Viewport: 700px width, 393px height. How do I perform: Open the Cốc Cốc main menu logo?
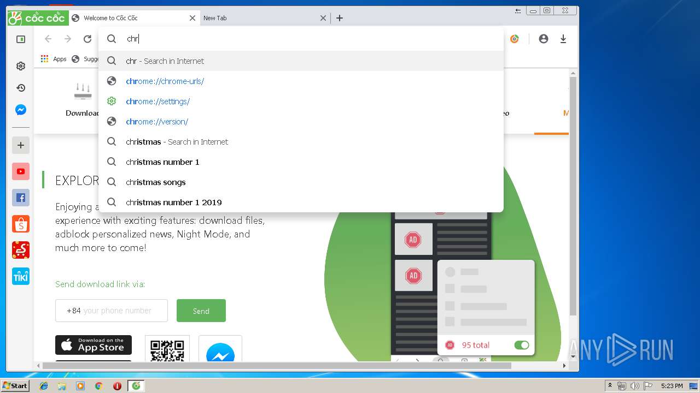tap(38, 18)
